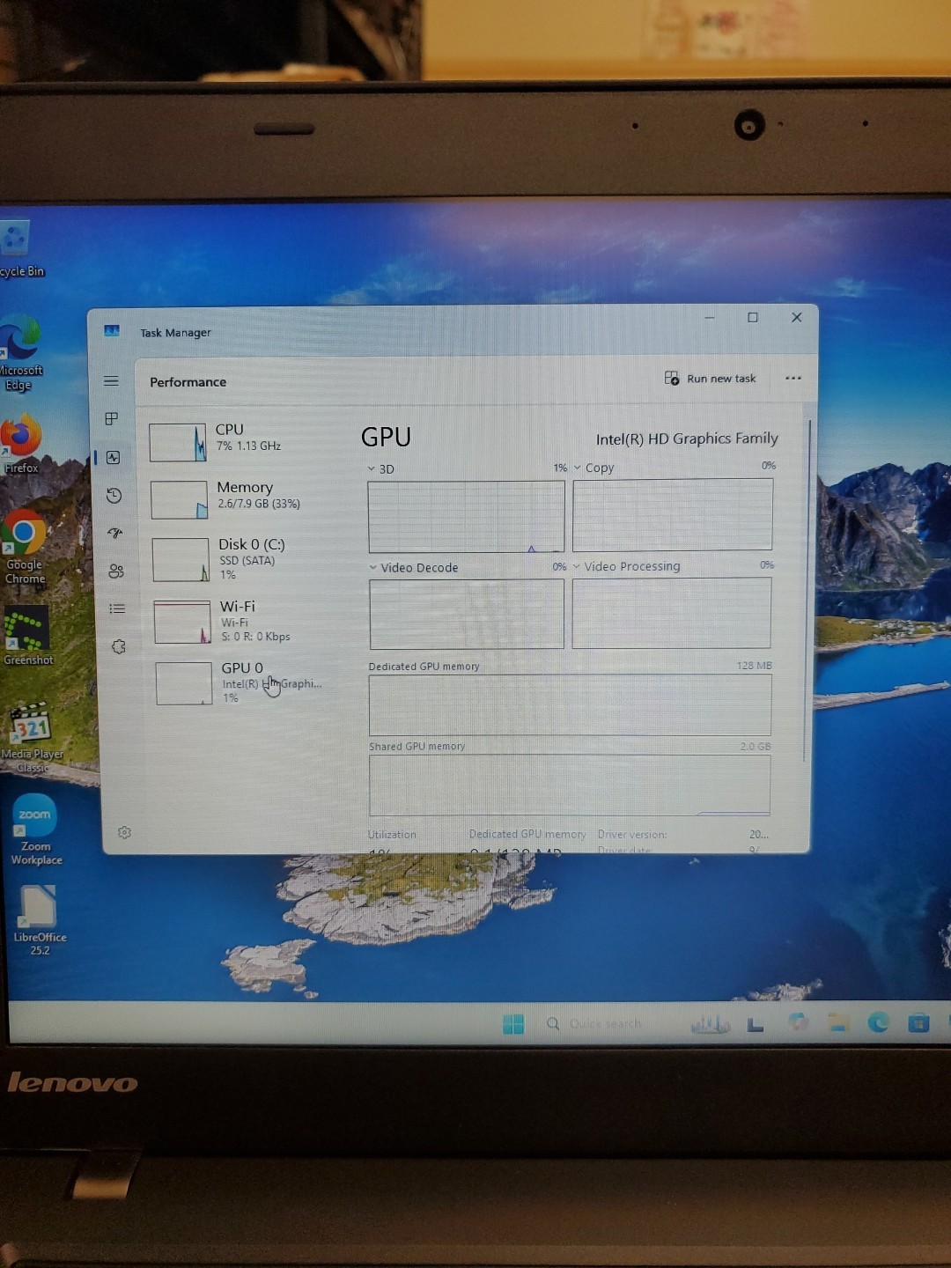This screenshot has width=951, height=1268.
Task: Open the 3D engine dropdown
Action: pos(381,469)
